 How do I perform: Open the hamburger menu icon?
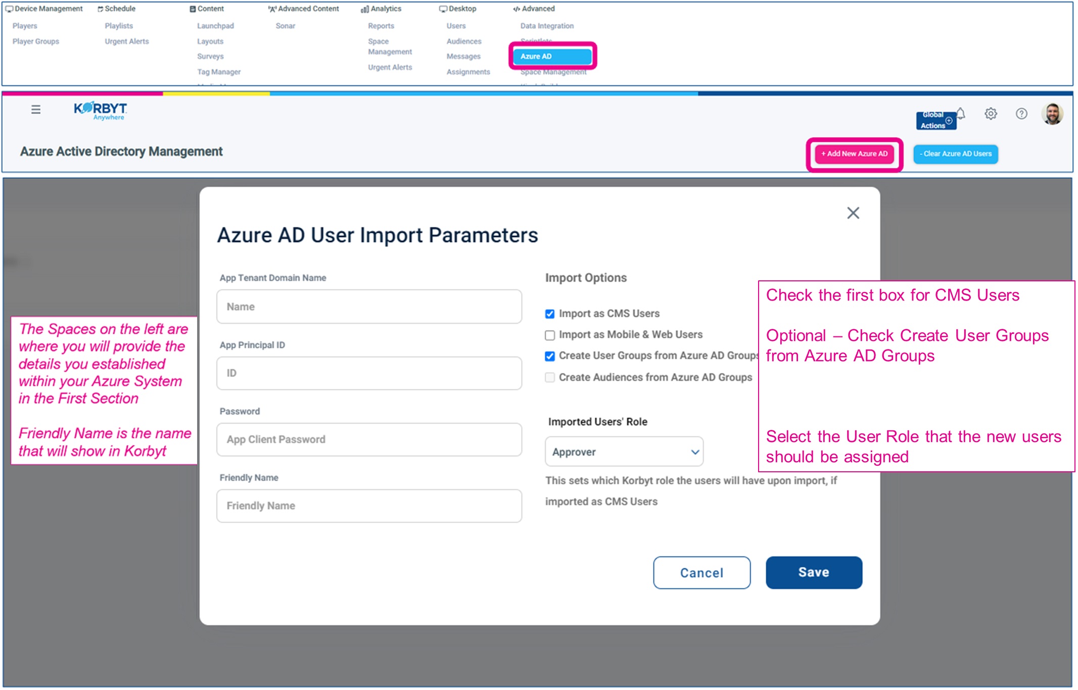click(x=35, y=110)
